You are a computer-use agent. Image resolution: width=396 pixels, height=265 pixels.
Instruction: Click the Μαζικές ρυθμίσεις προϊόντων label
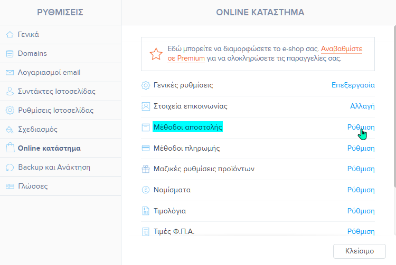coord(204,169)
